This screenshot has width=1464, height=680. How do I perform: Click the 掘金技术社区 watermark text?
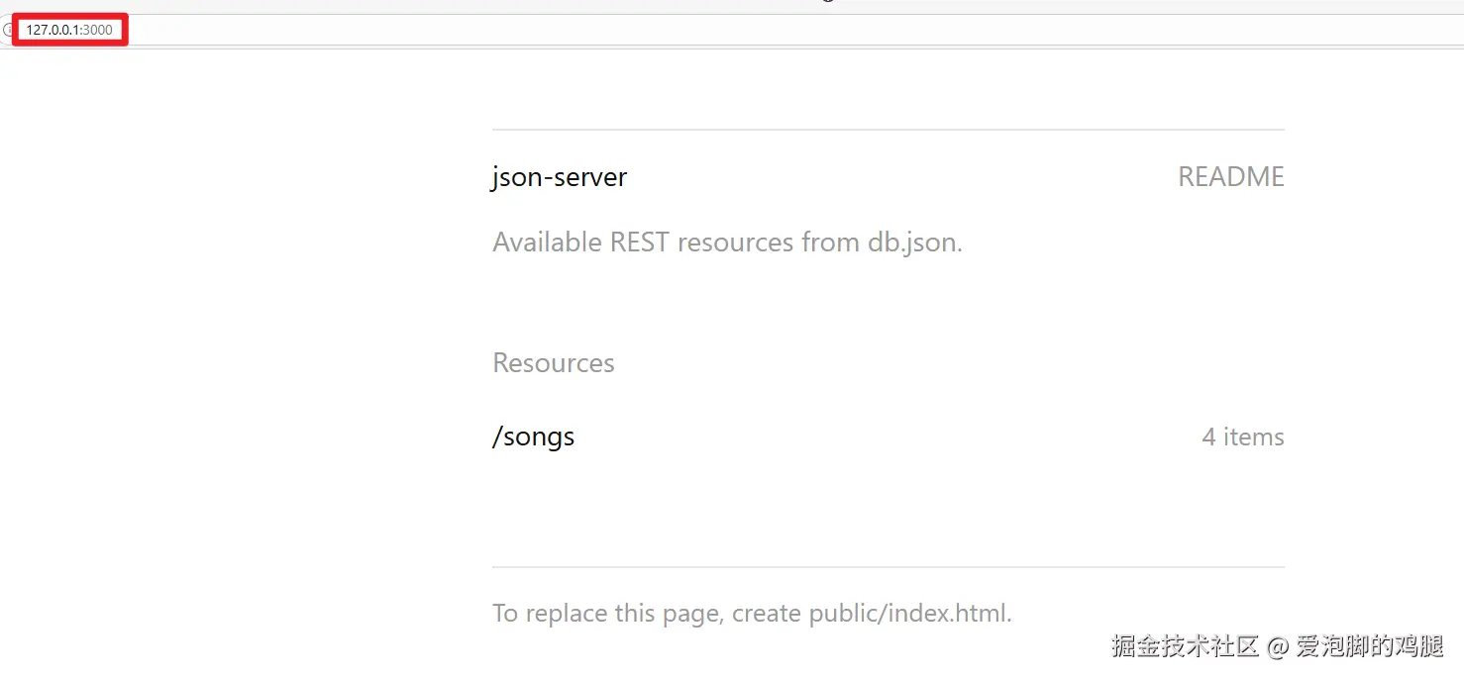pyautogui.click(x=1185, y=647)
